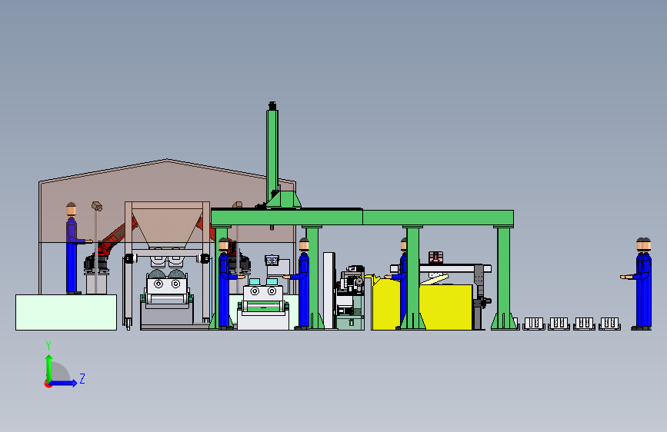Select the camera atop the left pole

(97, 206)
